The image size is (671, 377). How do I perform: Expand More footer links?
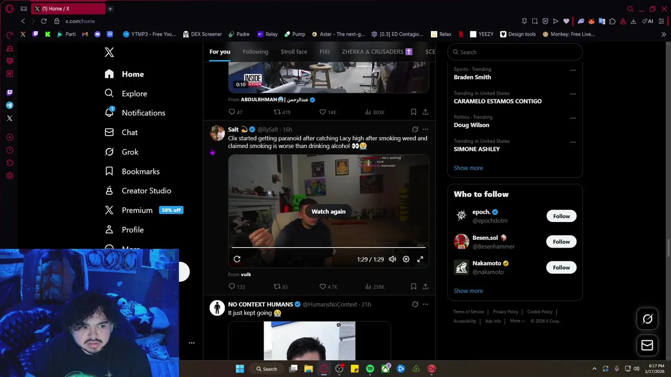pos(517,321)
